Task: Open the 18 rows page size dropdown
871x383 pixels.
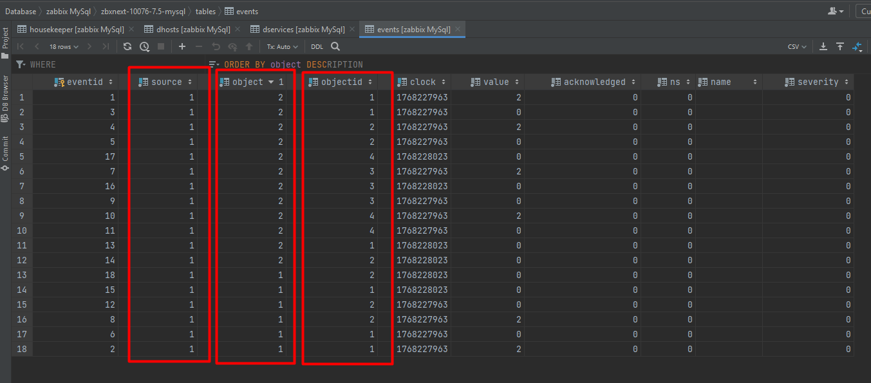Action: [64, 46]
